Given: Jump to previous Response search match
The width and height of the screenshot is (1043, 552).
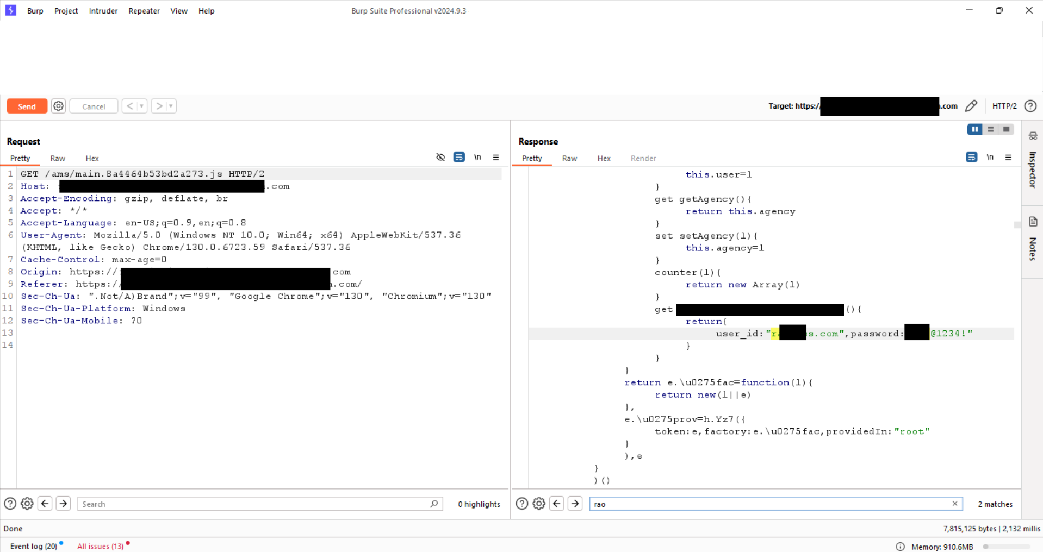Looking at the screenshot, I should tap(557, 504).
